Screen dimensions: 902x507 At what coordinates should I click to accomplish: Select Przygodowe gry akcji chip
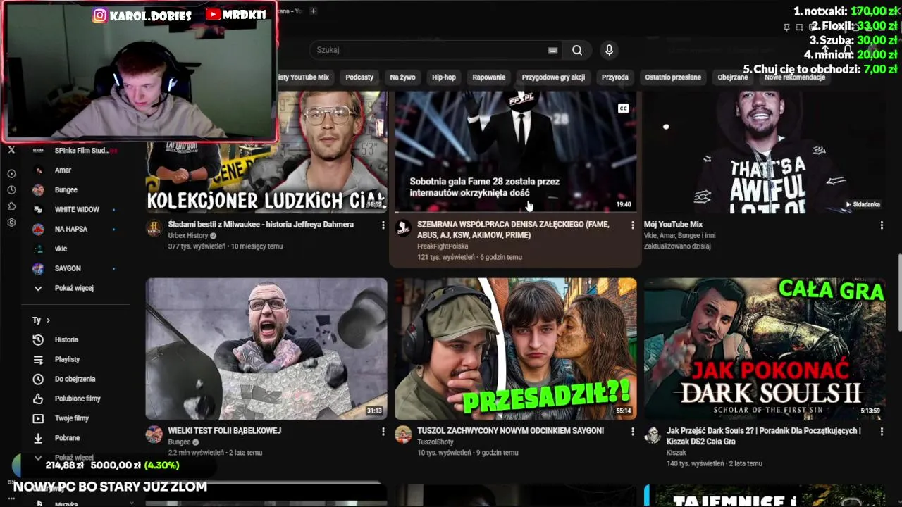pyautogui.click(x=553, y=77)
